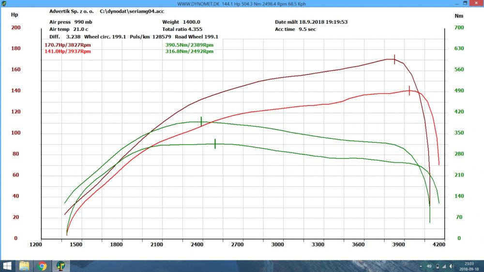The width and height of the screenshot is (484, 272).
Task: Close the Dynomet window
Action: pyautogui.click(x=476, y=3)
